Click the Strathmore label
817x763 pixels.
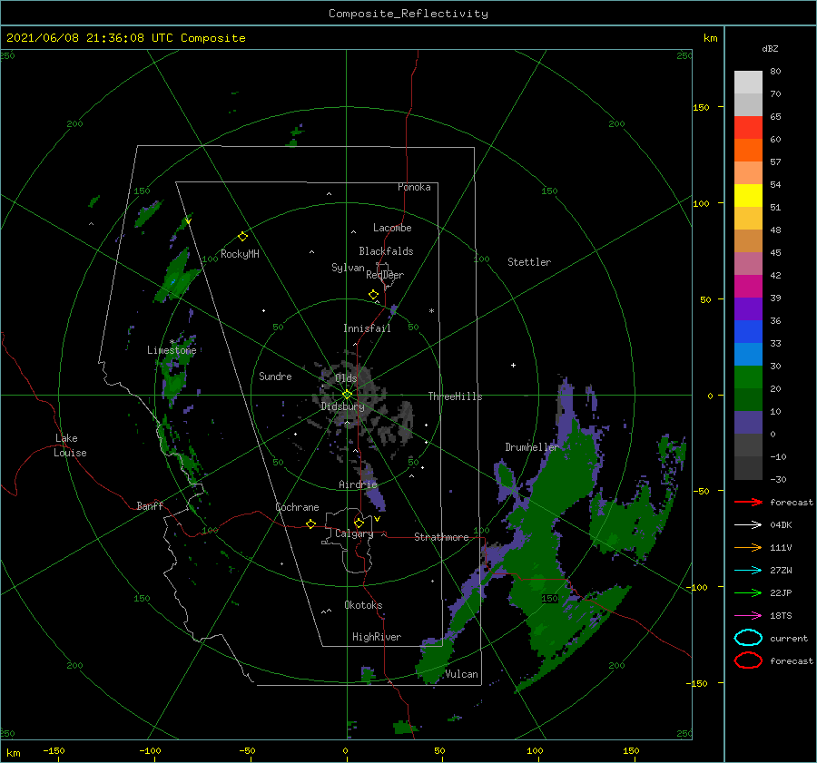(441, 537)
